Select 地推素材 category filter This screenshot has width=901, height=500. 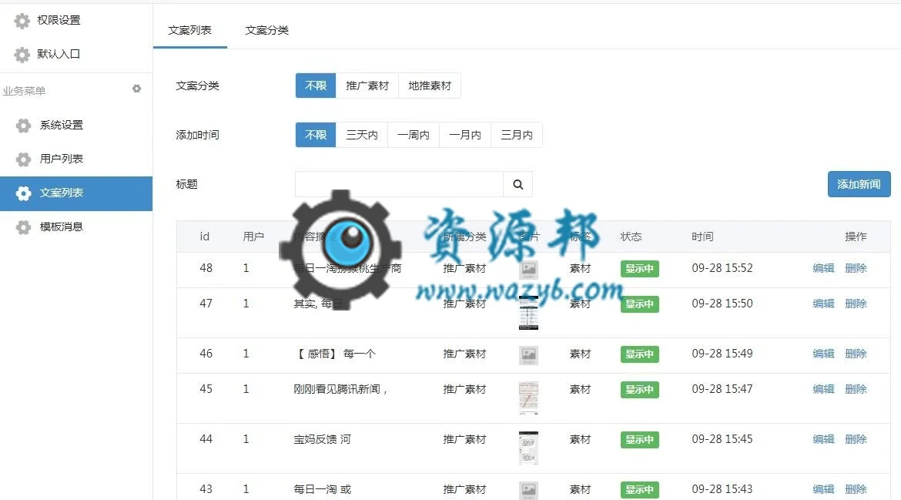point(430,86)
